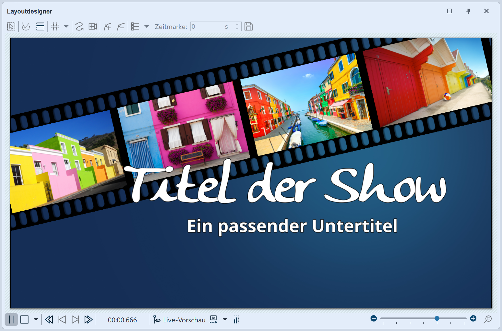Expand the stop button options

(35, 319)
